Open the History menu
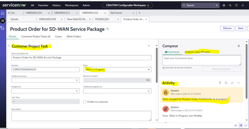This screenshot has width=249, height=129. (x=56, y=5)
